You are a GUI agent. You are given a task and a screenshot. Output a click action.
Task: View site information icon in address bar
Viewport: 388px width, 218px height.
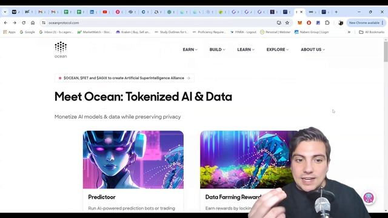(44, 23)
